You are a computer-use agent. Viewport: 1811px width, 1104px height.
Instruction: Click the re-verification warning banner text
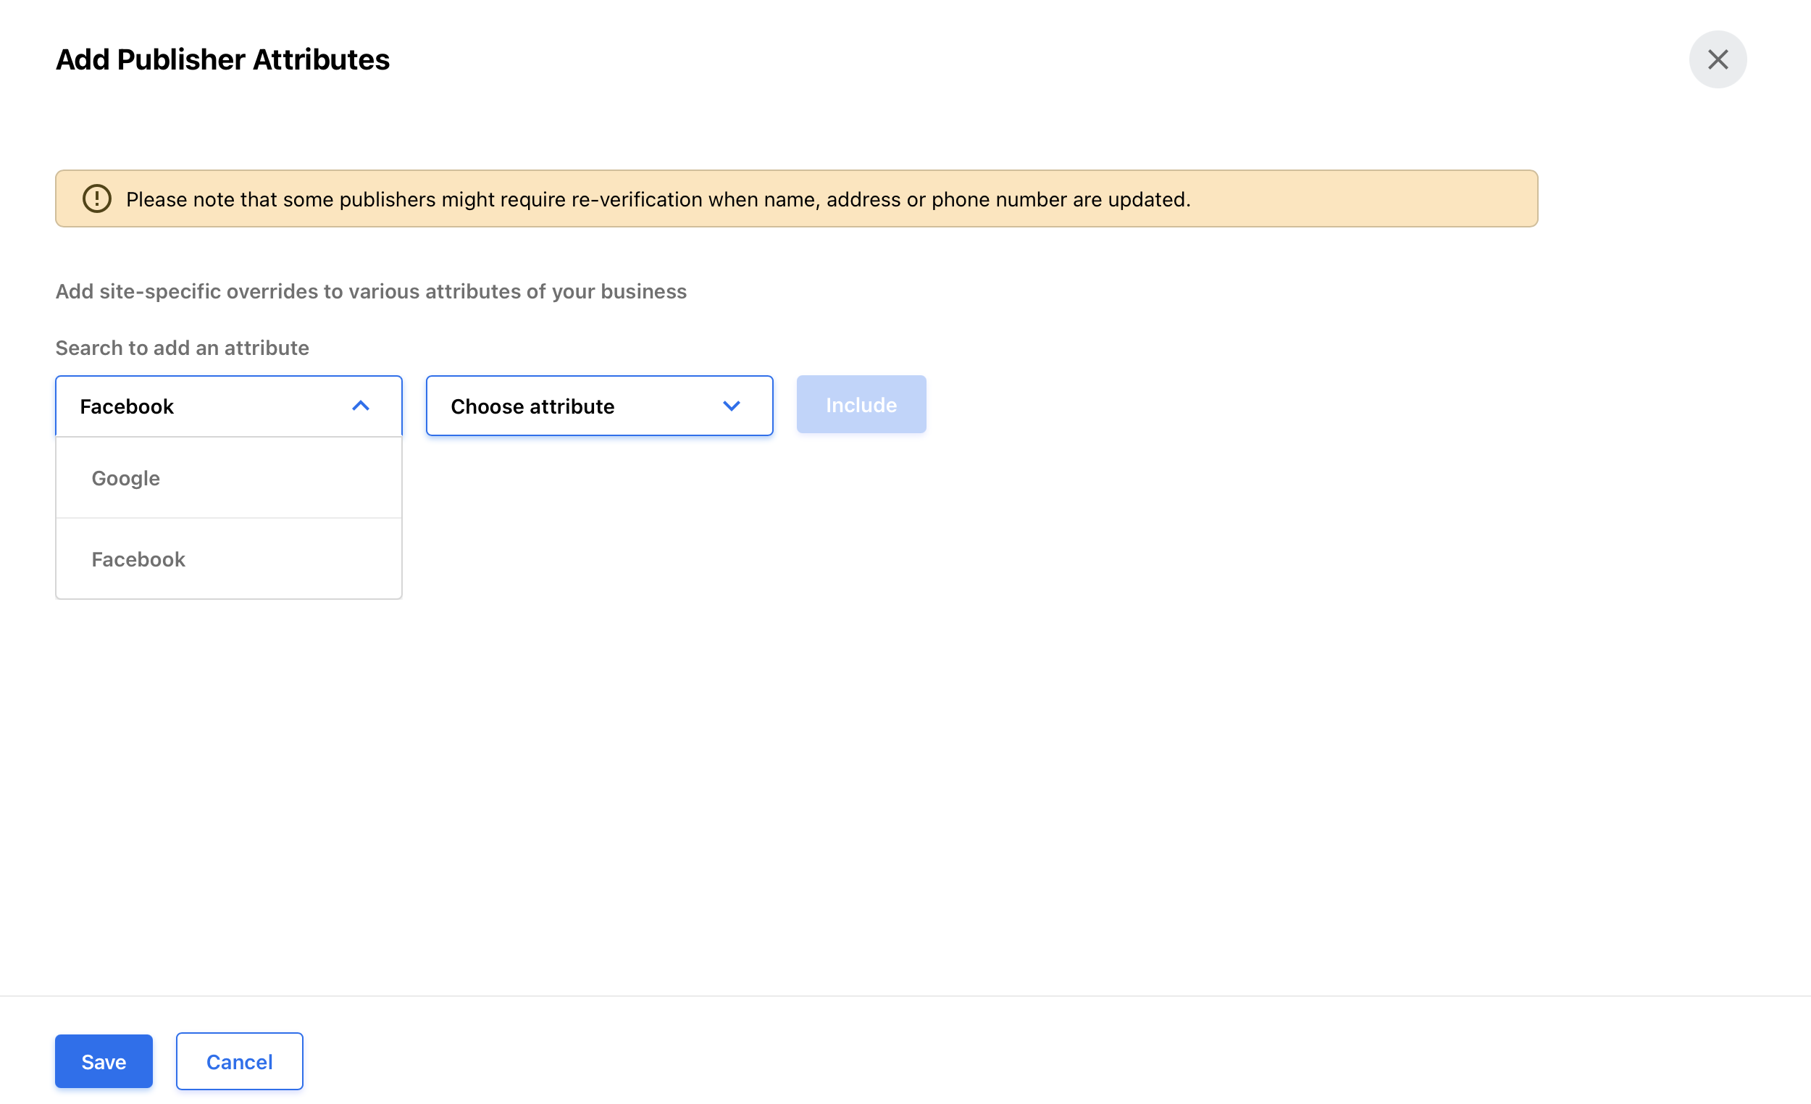[x=657, y=199]
